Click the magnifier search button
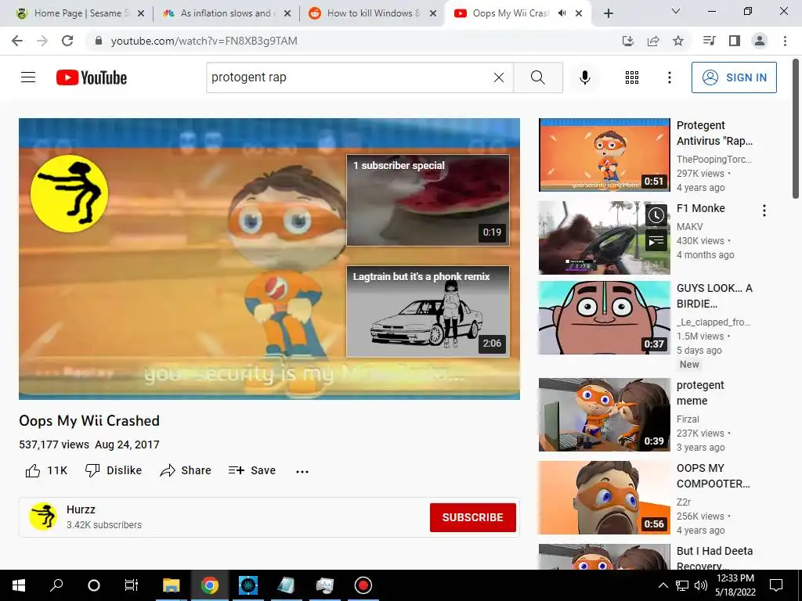Image resolution: width=802 pixels, height=601 pixels. pos(537,77)
